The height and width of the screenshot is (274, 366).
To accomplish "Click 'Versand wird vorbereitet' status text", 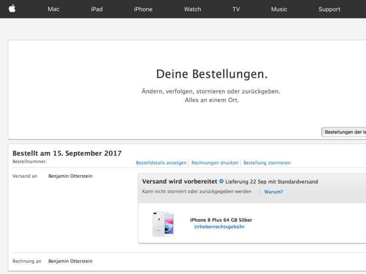I will 180,182.
